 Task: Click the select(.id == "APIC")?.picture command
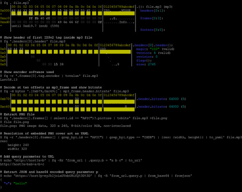(84, 118)
